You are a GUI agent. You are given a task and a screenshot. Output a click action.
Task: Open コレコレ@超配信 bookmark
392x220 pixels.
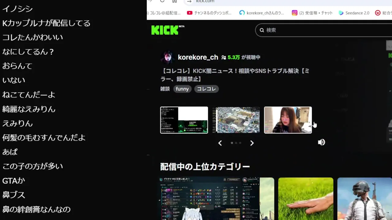[164, 13]
